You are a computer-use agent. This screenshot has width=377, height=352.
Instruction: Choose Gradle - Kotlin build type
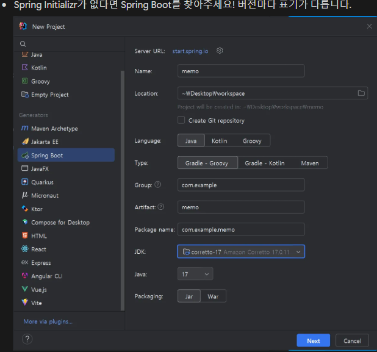click(x=265, y=163)
